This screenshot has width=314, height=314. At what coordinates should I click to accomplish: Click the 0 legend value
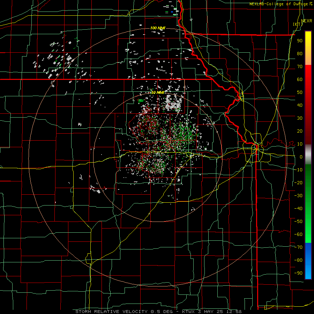301,157
